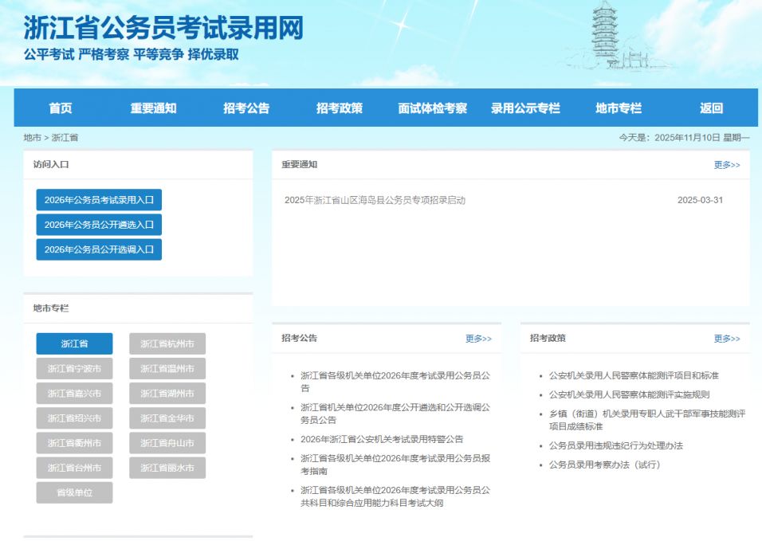
Task: Click the 2026年公务员公开遴选入口 button
Action: (99, 225)
